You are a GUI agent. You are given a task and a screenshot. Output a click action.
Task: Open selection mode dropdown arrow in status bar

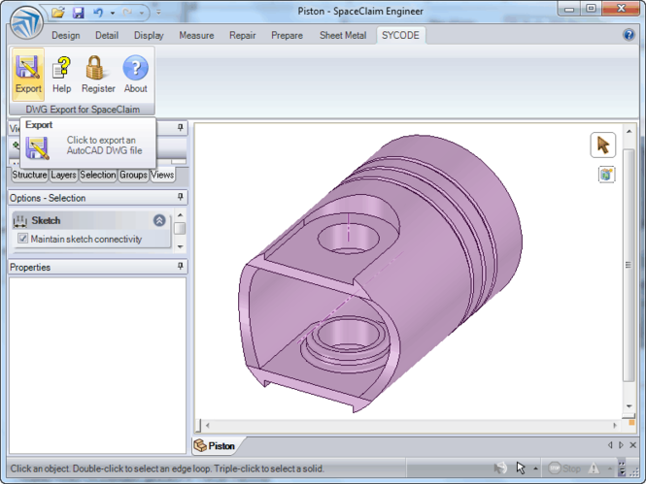click(535, 468)
